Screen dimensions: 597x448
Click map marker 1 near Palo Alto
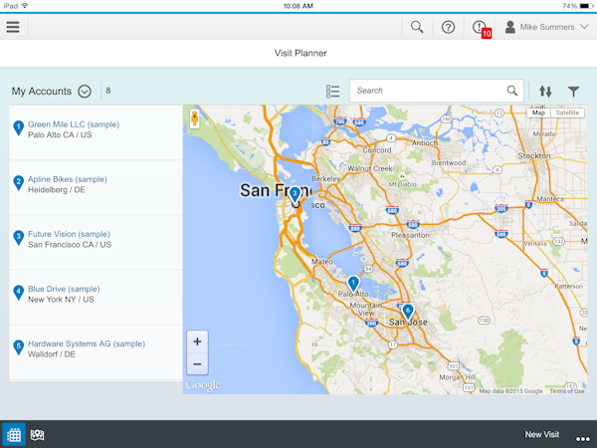point(353,285)
